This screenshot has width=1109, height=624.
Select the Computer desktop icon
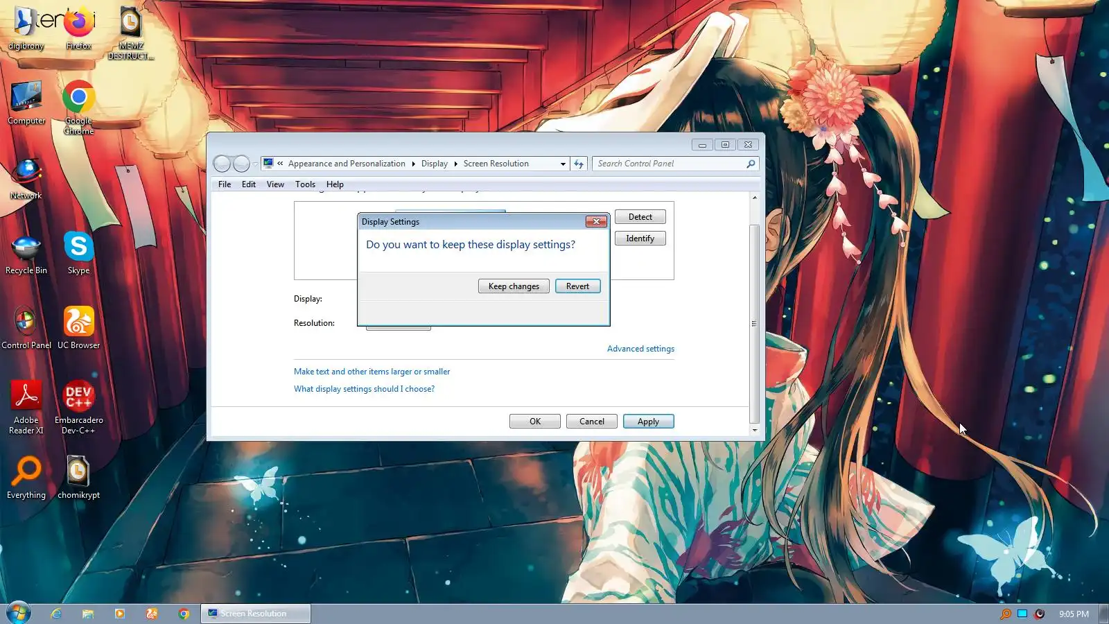(x=26, y=104)
